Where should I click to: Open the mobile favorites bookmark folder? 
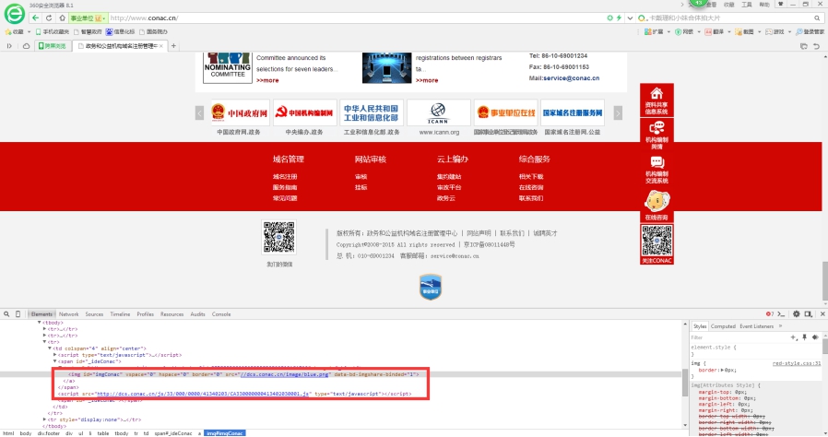pyautogui.click(x=53, y=31)
